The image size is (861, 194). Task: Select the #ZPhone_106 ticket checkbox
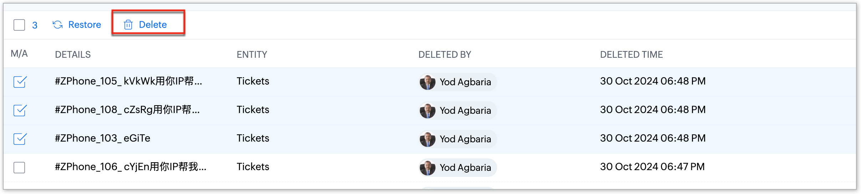pos(19,167)
